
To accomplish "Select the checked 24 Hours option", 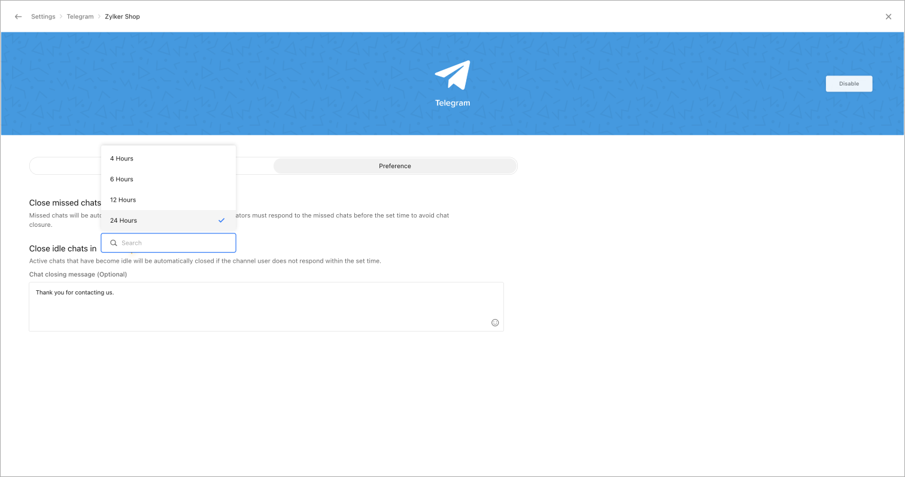I will [168, 220].
